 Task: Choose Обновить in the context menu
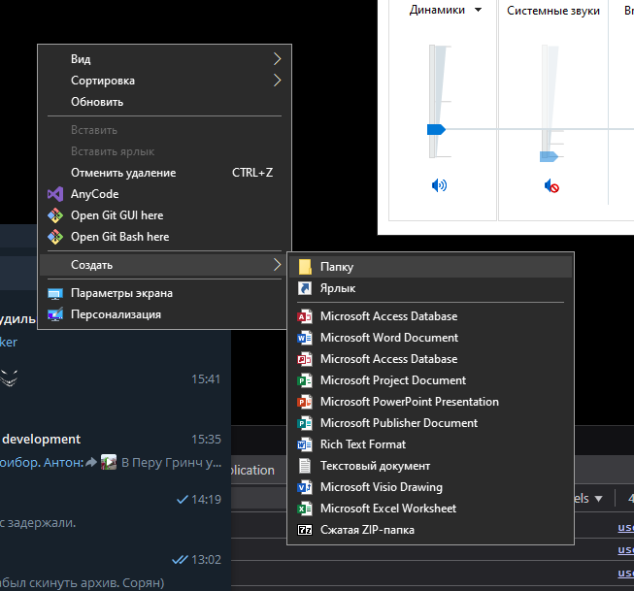164,102
